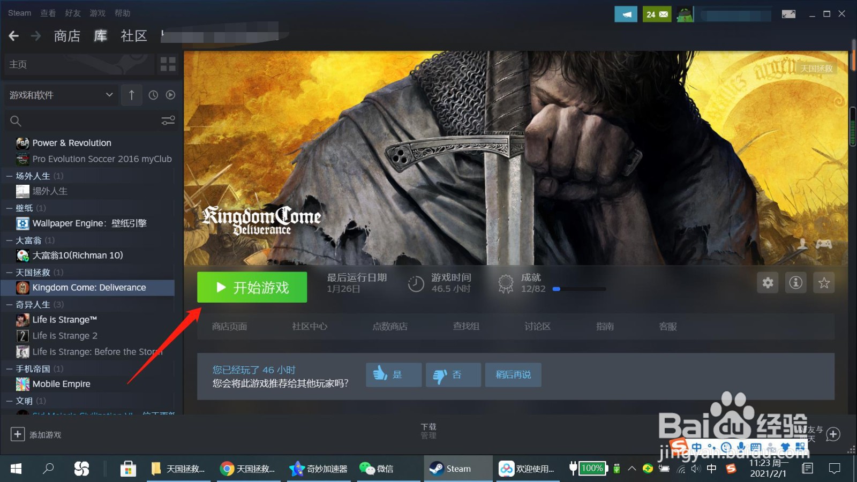This screenshot has width=857, height=482.
Task: Open Windows notification center icon
Action: coord(834,469)
